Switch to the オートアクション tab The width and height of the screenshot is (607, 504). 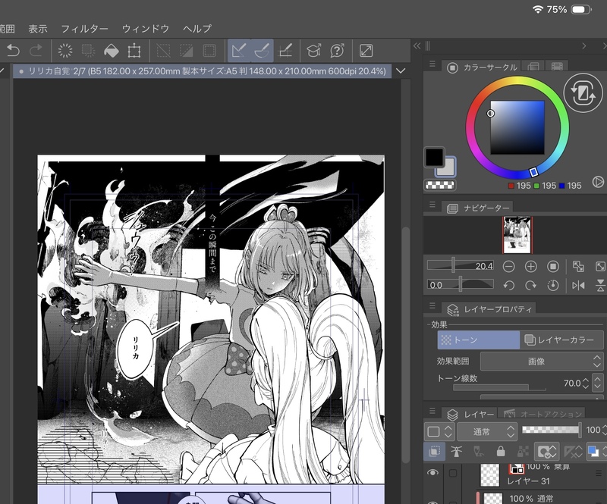point(543,415)
